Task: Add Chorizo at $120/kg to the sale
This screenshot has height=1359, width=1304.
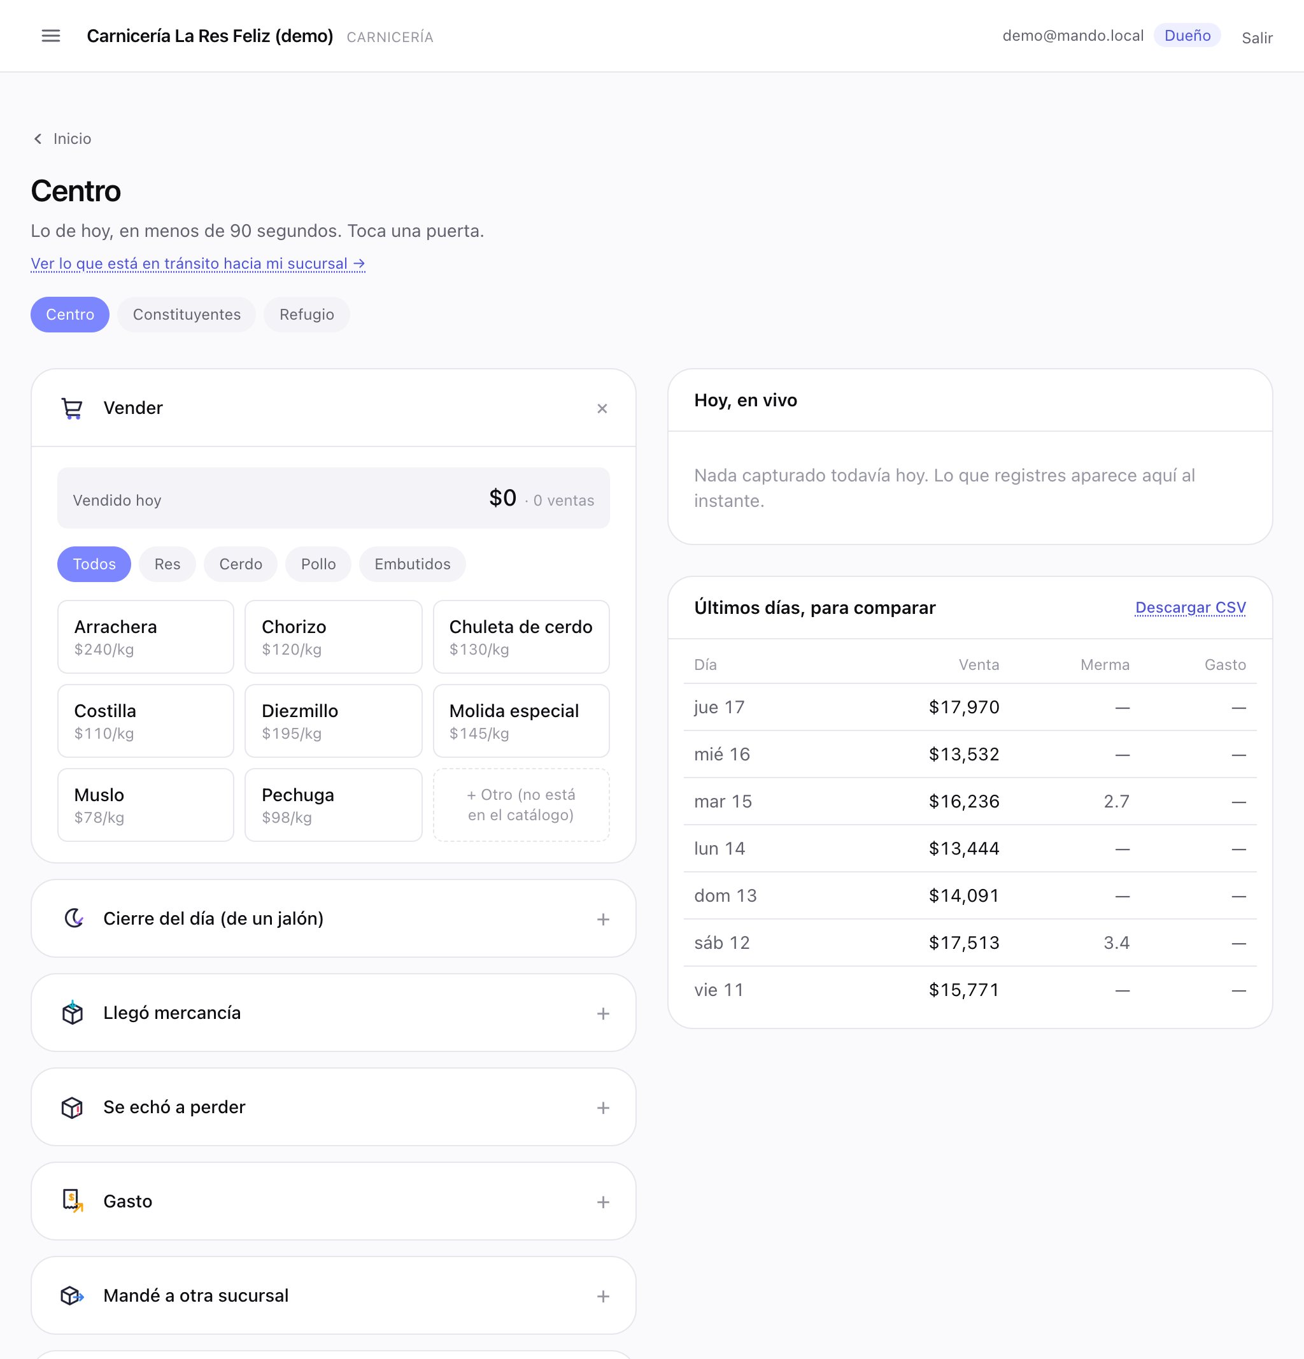Action: tap(334, 637)
